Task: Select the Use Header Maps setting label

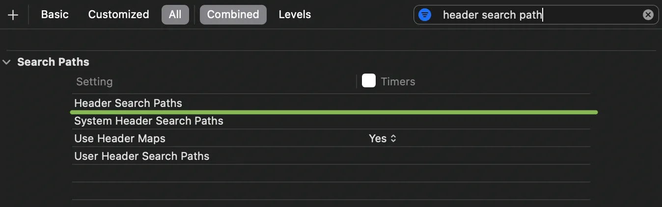Action: [x=120, y=139]
